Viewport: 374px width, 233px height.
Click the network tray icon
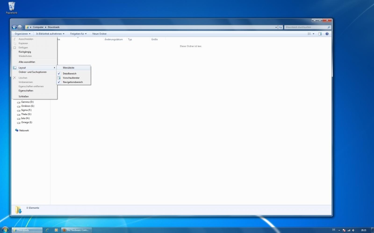click(349, 230)
